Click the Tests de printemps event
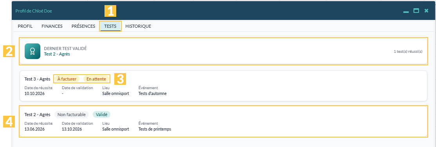Viewport: 436px width, 147px height. click(155, 129)
